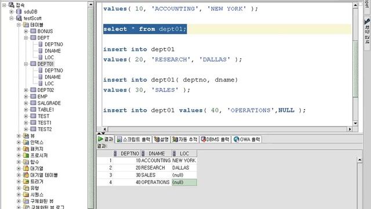Switch to the 스크립트 출력 tab
Screen dimensions: 371x209
point(134,139)
